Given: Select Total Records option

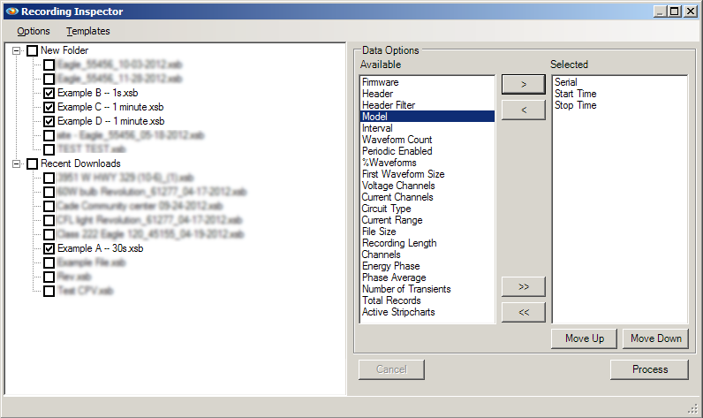Looking at the screenshot, I should [x=427, y=300].
